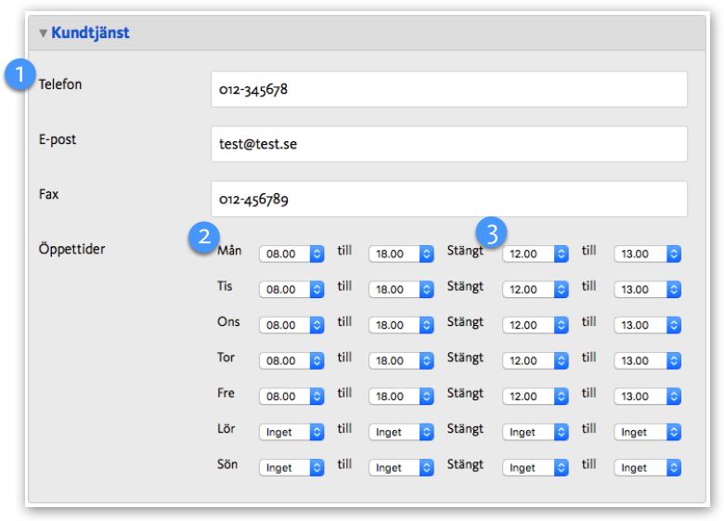Open Sunday Stängt start time dropdown
The height and width of the screenshot is (521, 724).
tap(536, 468)
